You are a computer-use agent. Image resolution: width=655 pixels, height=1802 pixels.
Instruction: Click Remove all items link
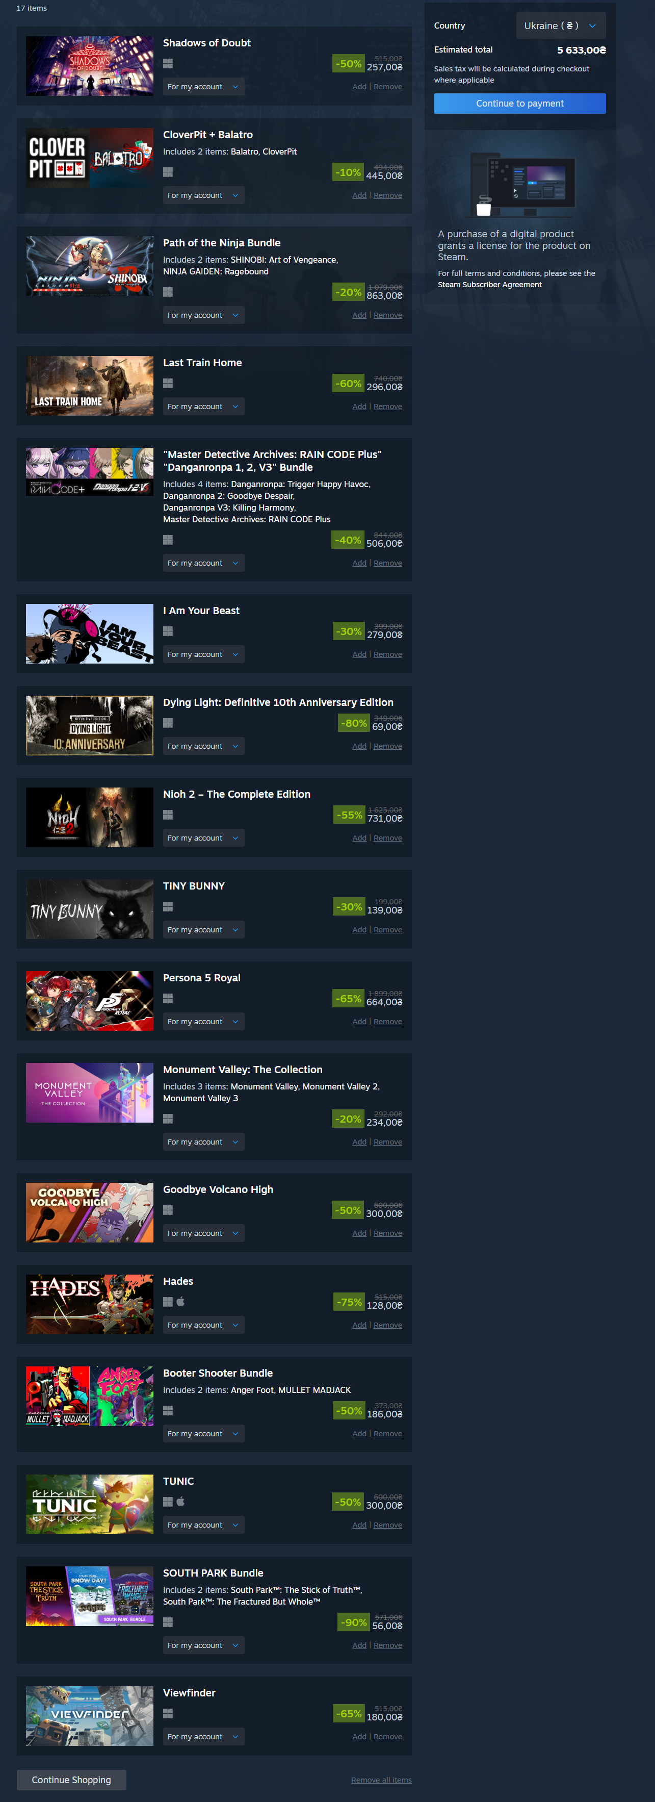point(381,1780)
